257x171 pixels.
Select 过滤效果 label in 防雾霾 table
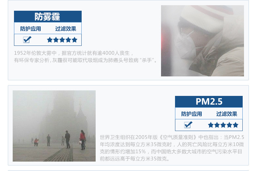[66, 29]
